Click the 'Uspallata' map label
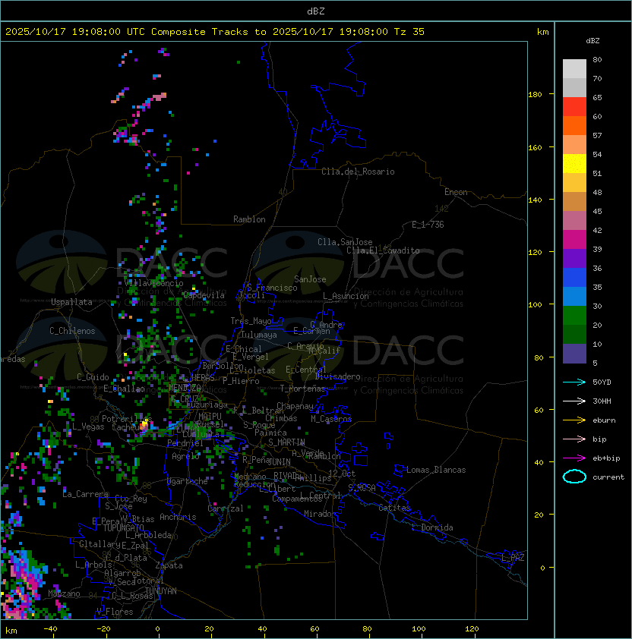This screenshot has width=632, height=639. [x=72, y=302]
